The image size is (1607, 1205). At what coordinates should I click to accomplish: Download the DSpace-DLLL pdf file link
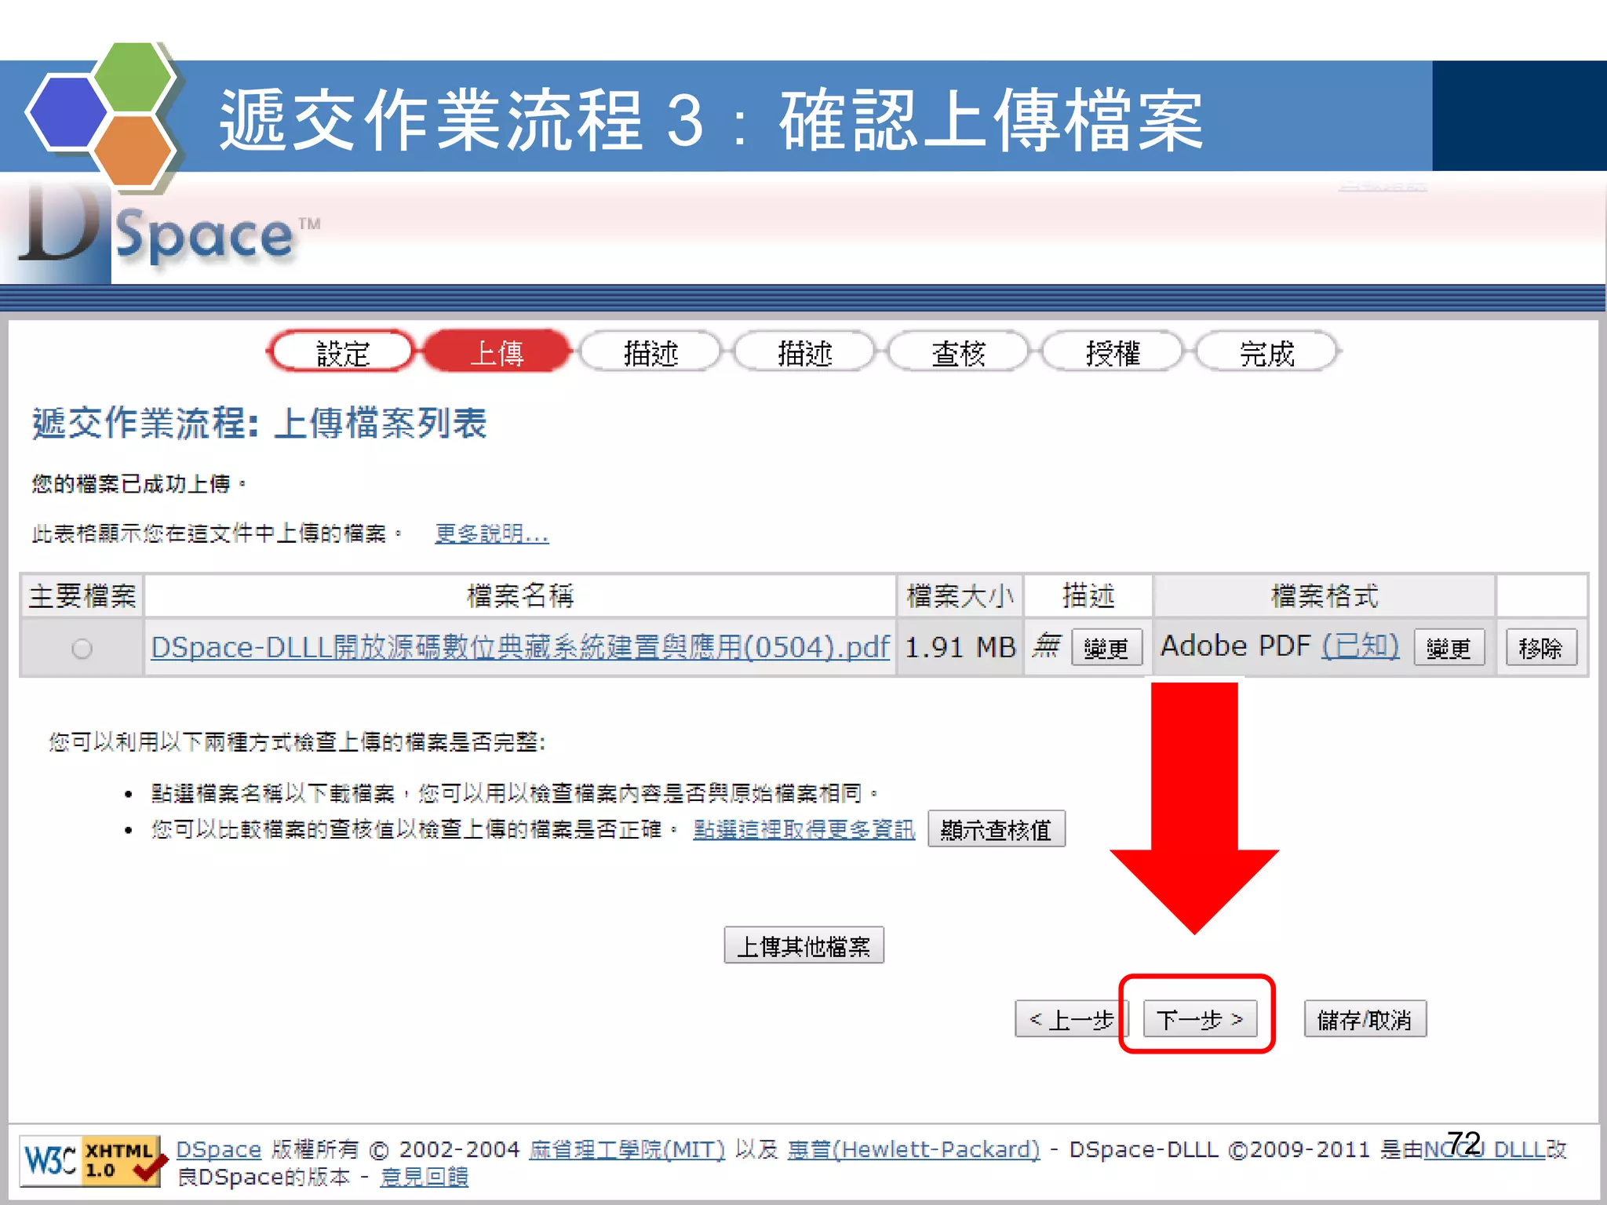click(519, 647)
